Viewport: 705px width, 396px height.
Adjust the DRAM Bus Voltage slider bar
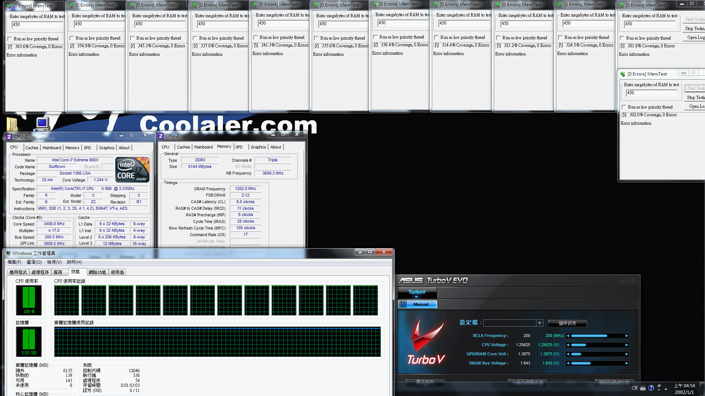pyautogui.click(x=597, y=363)
